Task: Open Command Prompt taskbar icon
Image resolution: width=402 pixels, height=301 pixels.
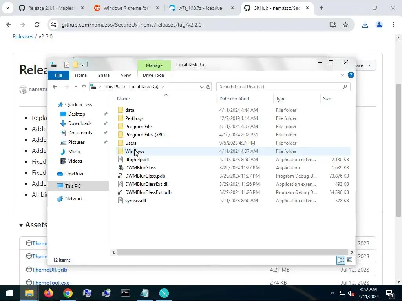Action: (x=125, y=293)
